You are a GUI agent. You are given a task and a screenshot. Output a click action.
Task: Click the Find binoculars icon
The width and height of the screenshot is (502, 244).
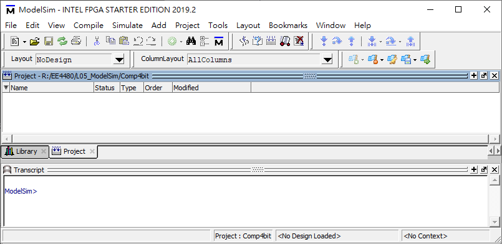(191, 41)
